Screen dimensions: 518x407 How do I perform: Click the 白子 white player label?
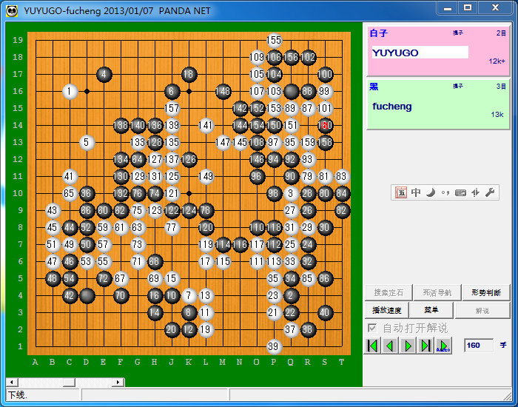coord(379,33)
